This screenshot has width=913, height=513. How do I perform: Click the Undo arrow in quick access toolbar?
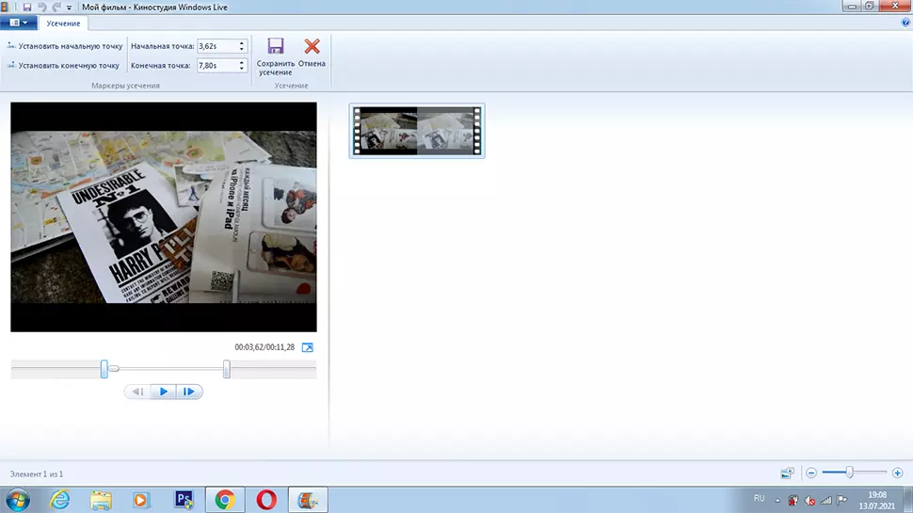click(42, 7)
